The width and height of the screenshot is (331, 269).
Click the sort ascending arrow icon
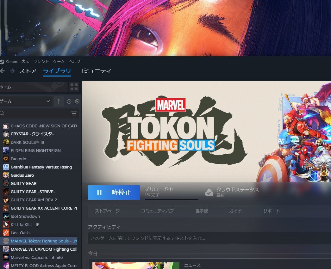coord(59,101)
